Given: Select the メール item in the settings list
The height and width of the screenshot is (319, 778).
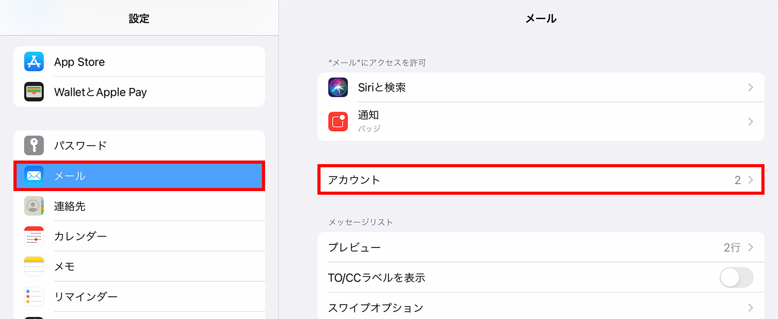Looking at the screenshot, I should click(x=140, y=176).
